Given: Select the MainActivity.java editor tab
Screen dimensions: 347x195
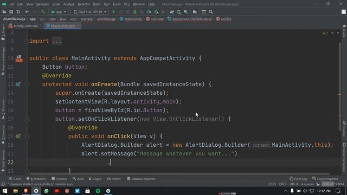Looking at the screenshot, I should [63, 26].
